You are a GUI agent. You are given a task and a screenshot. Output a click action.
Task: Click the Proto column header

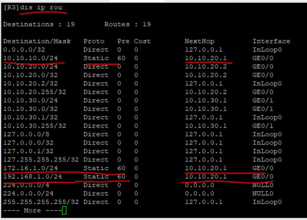point(94,41)
